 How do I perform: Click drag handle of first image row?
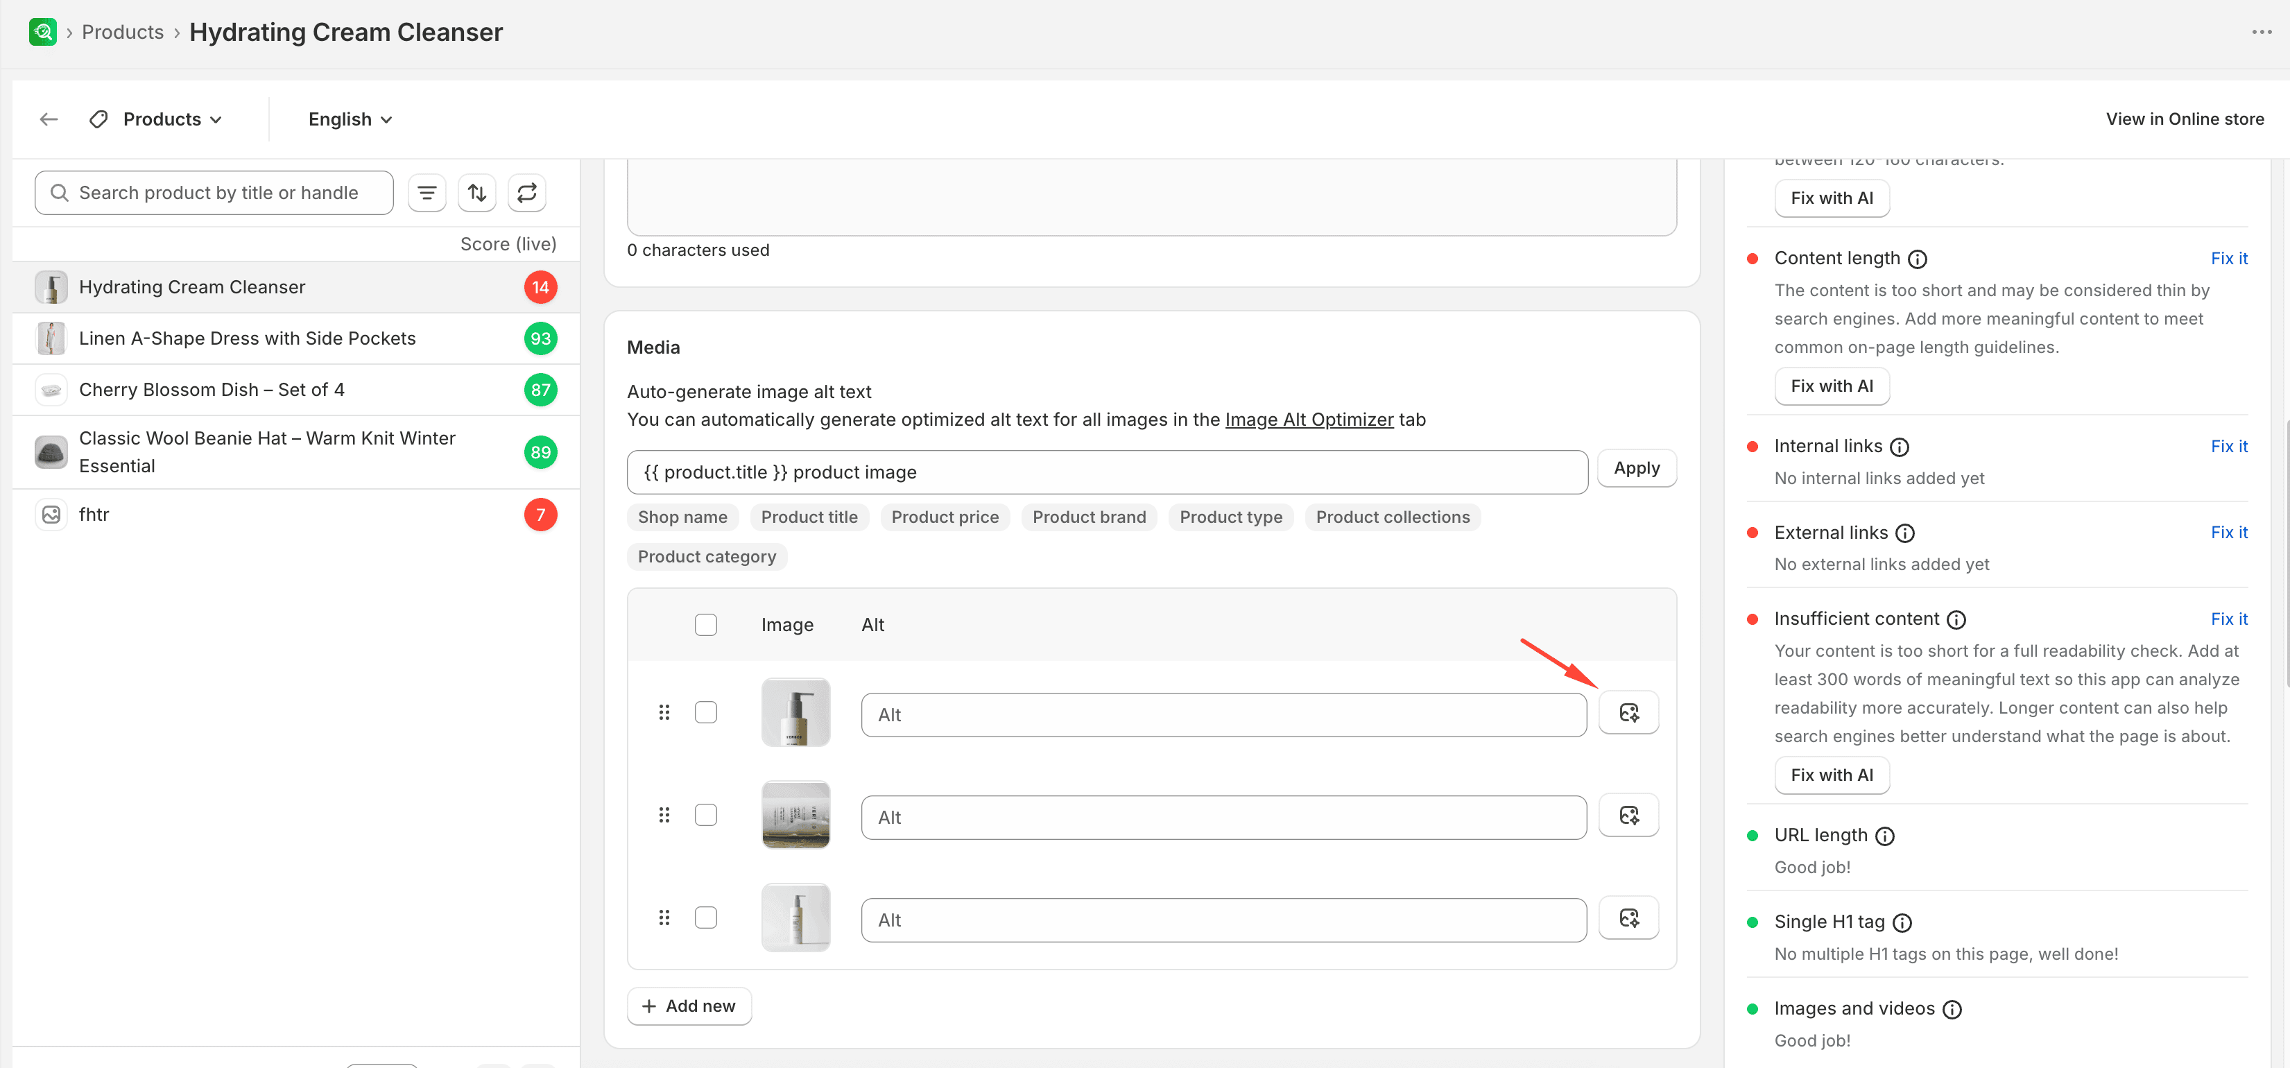(664, 712)
